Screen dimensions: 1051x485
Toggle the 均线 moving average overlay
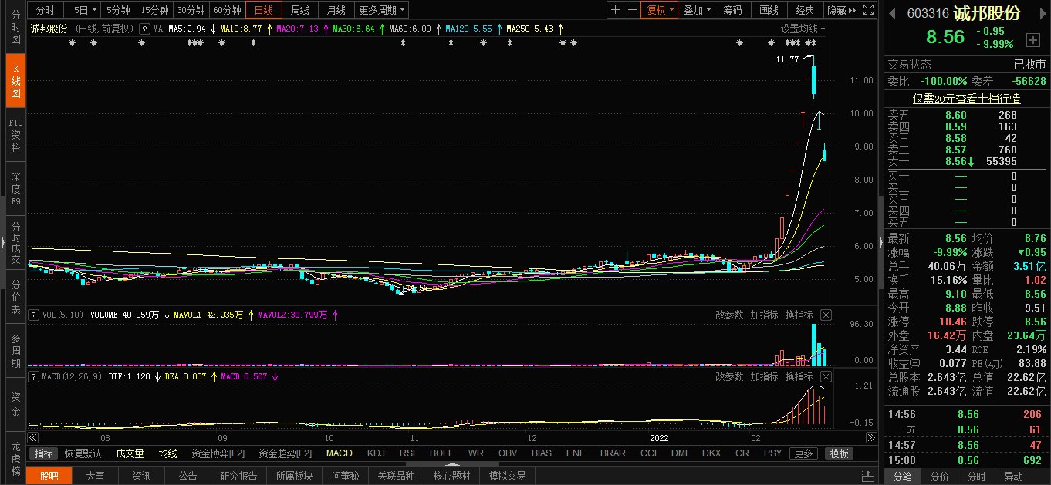pyautogui.click(x=167, y=453)
